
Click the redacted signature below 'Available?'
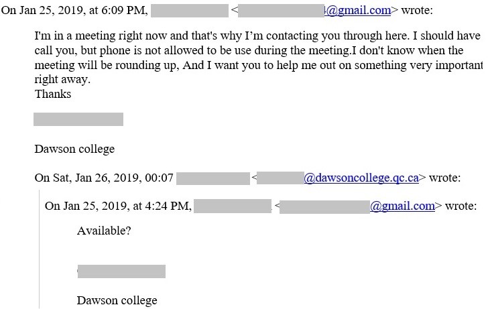click(121, 271)
